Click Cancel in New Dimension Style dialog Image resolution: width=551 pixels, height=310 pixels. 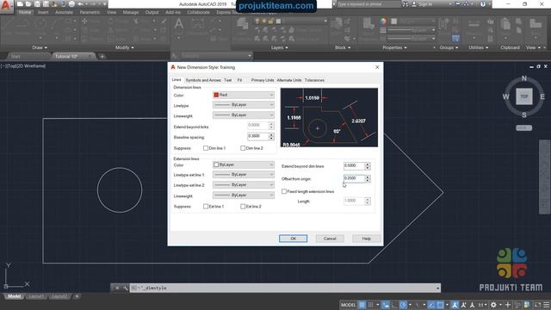(x=330, y=239)
